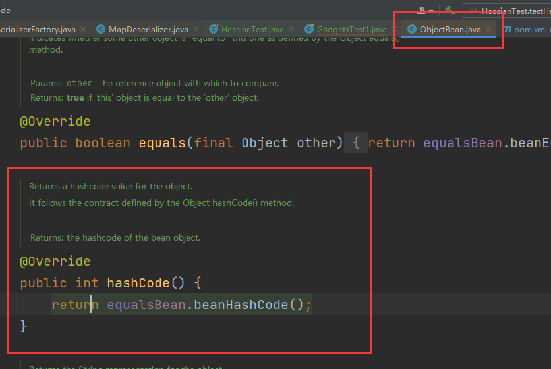
Task: Close the HessianTest.java tab
Action: (x=291, y=29)
